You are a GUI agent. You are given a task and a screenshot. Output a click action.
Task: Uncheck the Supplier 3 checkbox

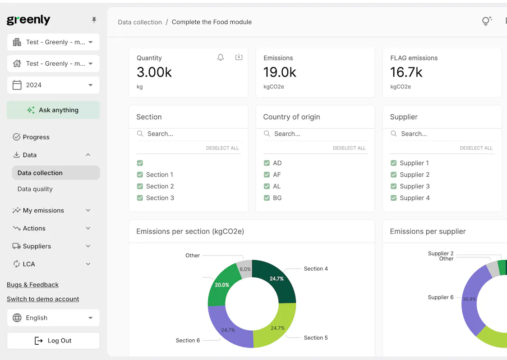coord(393,186)
